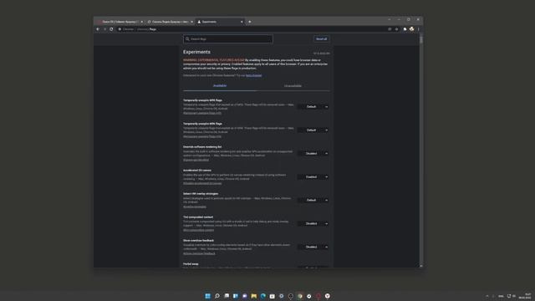Open Select HW overlay strategies dropdown
This screenshot has width=535, height=301.
[313, 200]
